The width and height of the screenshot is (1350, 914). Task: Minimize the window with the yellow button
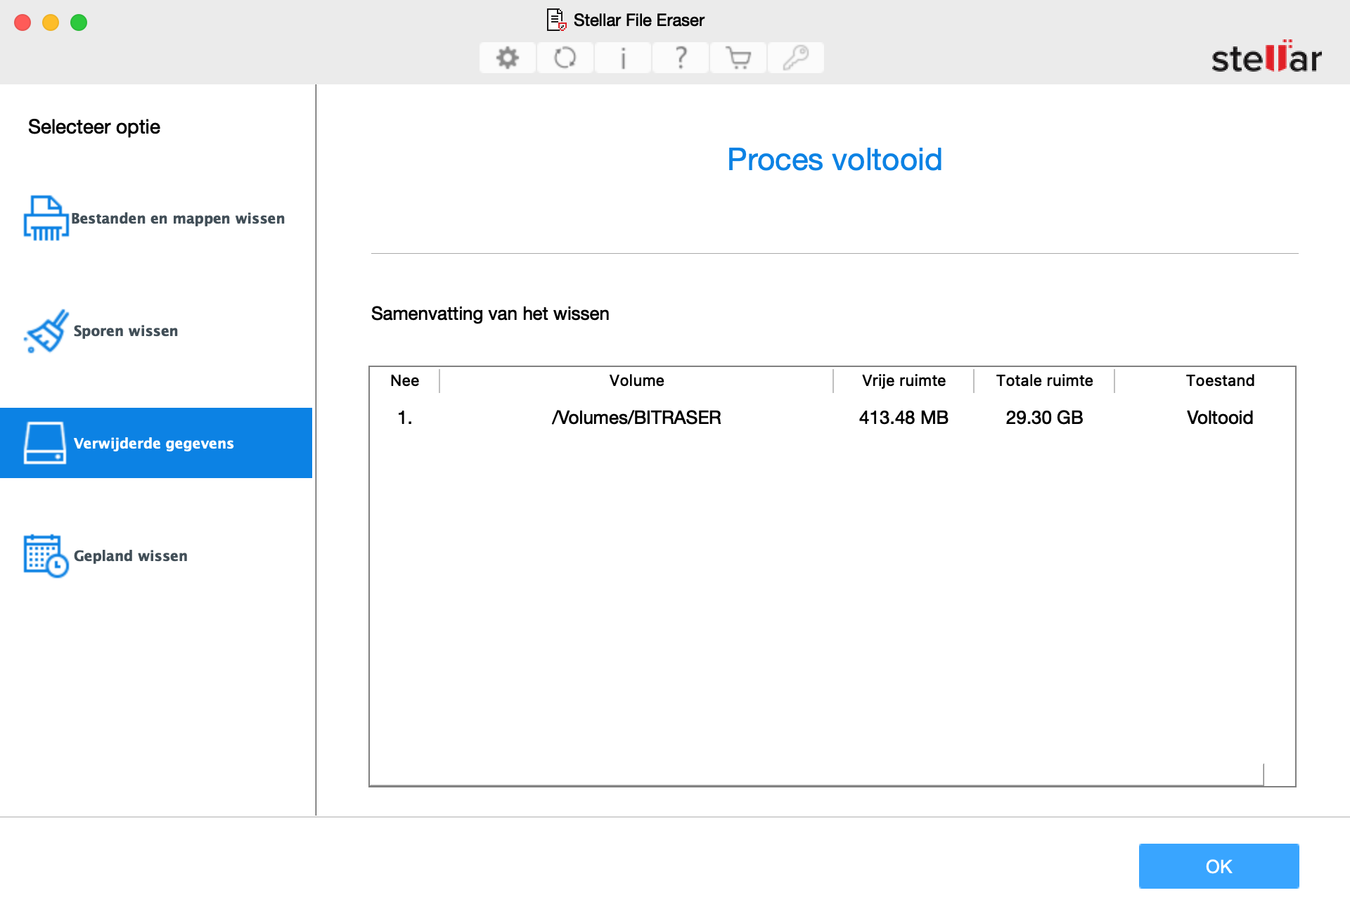tap(51, 22)
